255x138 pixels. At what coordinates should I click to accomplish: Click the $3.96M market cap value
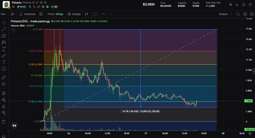click(x=148, y=4)
